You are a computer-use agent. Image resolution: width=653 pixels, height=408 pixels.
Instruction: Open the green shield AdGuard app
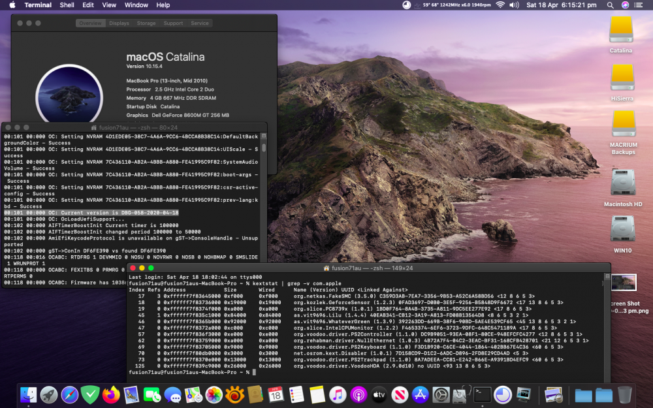90,395
